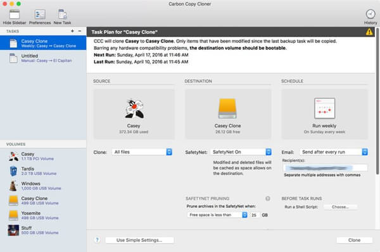This screenshot has height=252, width=380.
Task: Select the Tardis volume in sidebar
Action: coord(43,171)
